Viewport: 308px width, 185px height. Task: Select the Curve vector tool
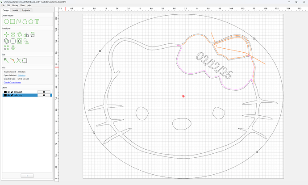[x=25, y=21]
